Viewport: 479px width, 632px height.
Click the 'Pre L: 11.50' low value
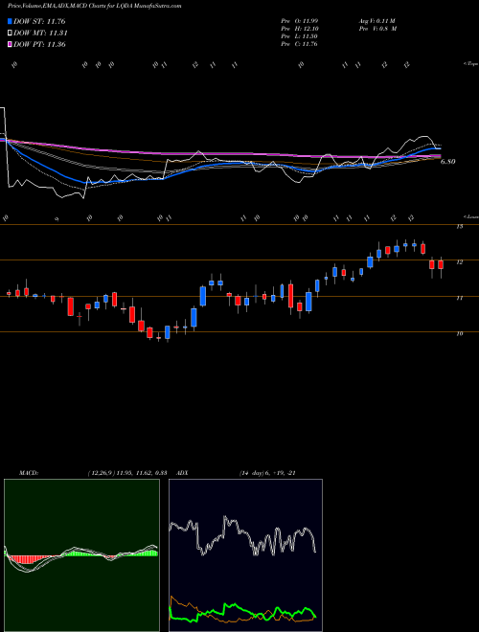pos(299,36)
